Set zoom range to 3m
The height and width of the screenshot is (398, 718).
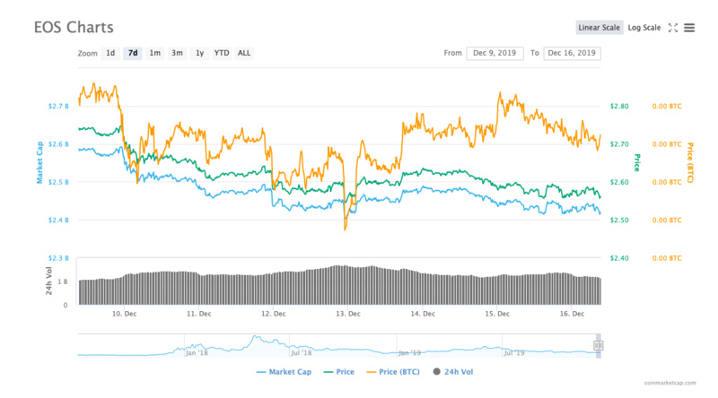point(177,53)
